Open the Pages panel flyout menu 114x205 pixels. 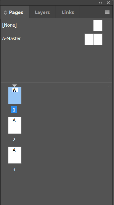click(x=107, y=12)
